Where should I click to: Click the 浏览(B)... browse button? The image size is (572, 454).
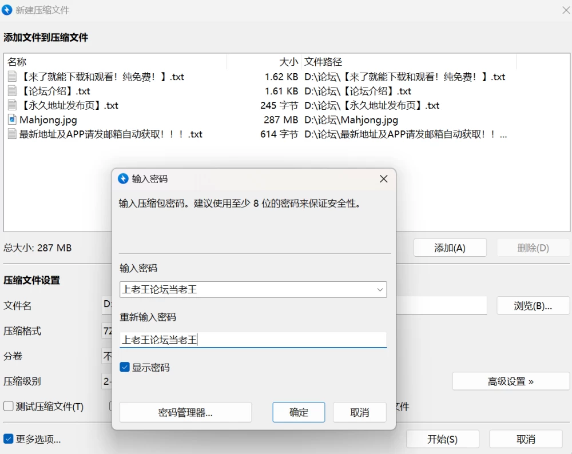click(x=533, y=305)
